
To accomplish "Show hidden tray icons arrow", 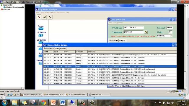I will pyautogui.click(x=156, y=103).
